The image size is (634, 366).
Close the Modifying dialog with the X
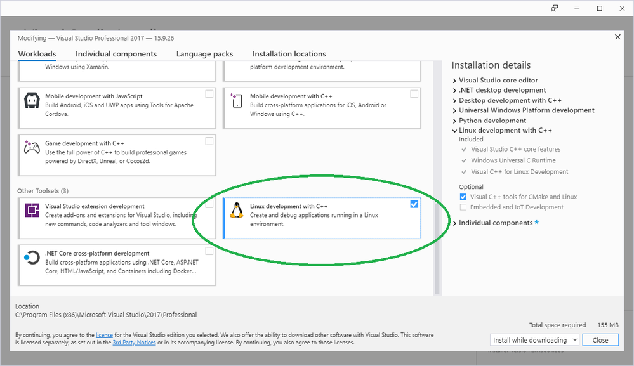pos(617,37)
